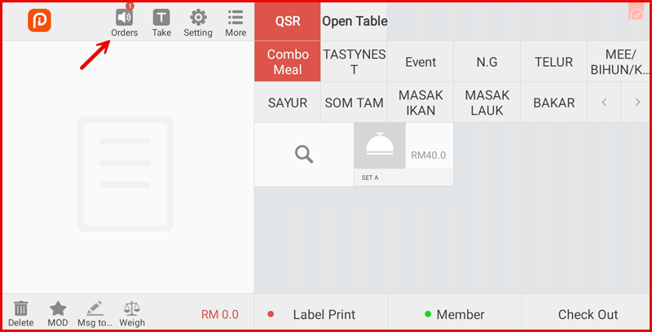Open the Setting gear icon
Screen dimensions: 652x332
point(198,17)
